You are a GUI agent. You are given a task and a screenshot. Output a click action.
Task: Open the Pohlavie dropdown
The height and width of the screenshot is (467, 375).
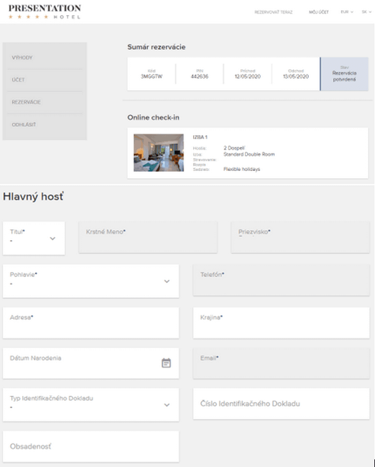pyautogui.click(x=91, y=281)
